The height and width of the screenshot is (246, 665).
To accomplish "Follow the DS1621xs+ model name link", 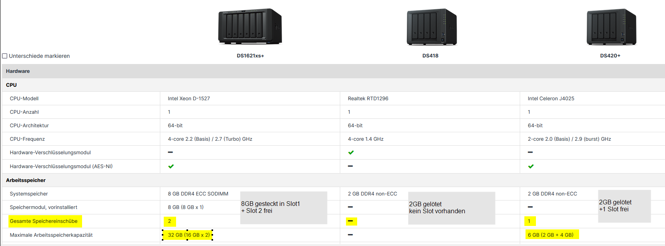I will pos(250,56).
